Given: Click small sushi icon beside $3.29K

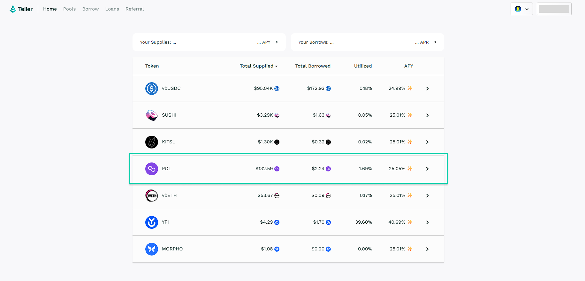Looking at the screenshot, I should pyautogui.click(x=277, y=115).
